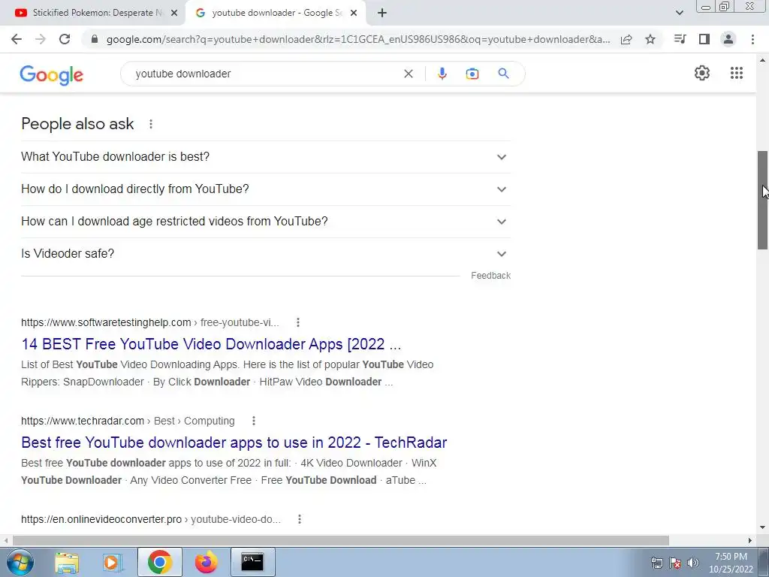This screenshot has width=769, height=577.
Task: Submit search with the magnifying glass icon
Action: coord(503,74)
